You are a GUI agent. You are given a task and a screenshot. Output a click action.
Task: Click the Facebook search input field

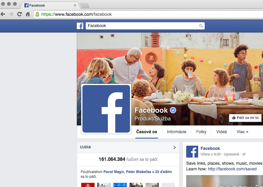[x=141, y=26]
